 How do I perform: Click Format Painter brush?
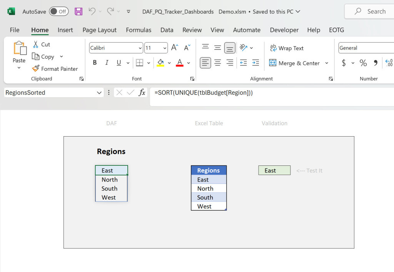[x=55, y=68]
